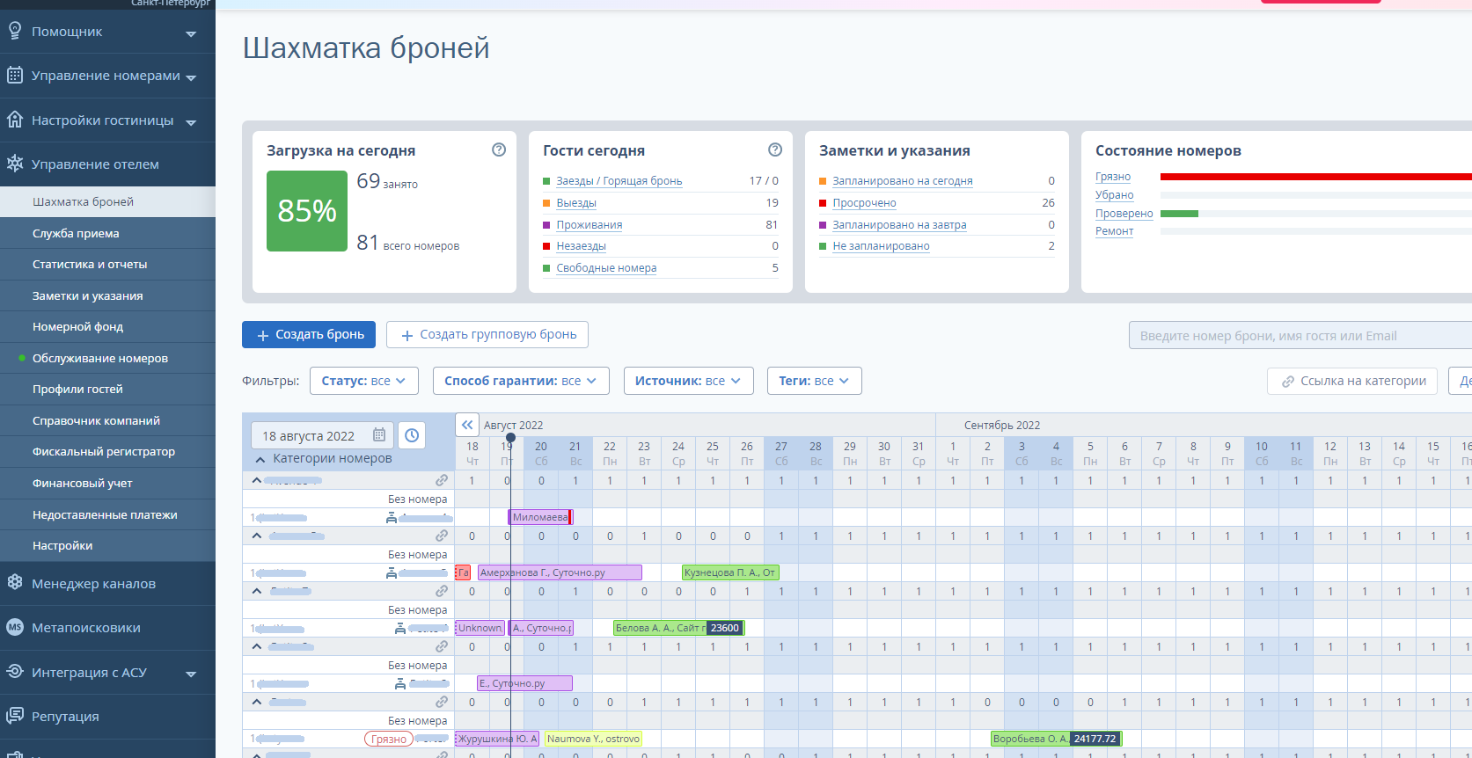The width and height of the screenshot is (1472, 758).
Task: Click booking search input field
Action: [1300, 335]
